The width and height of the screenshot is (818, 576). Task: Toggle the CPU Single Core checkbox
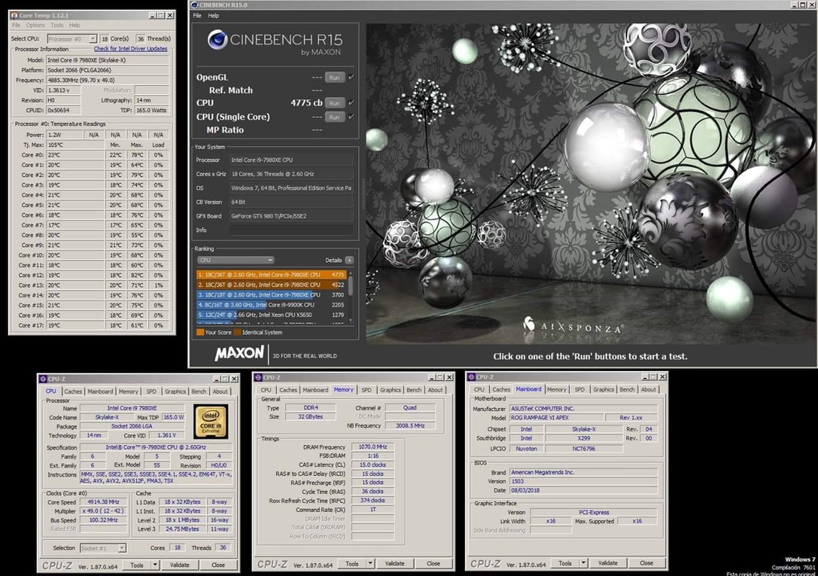[x=351, y=117]
